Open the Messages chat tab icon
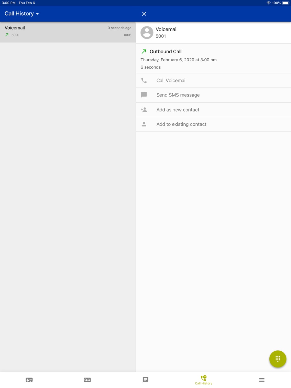The width and height of the screenshot is (291, 388). tap(145, 380)
